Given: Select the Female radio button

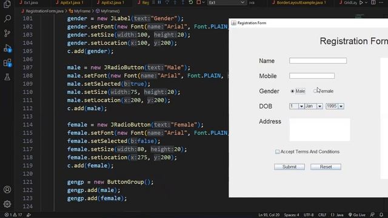Looking at the screenshot, I should click(x=315, y=91).
